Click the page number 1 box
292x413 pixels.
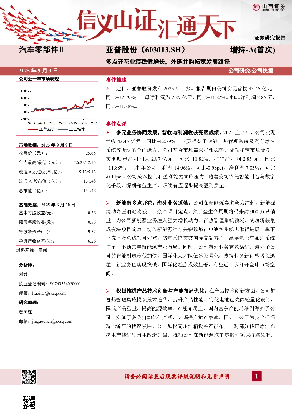pos(256,376)
